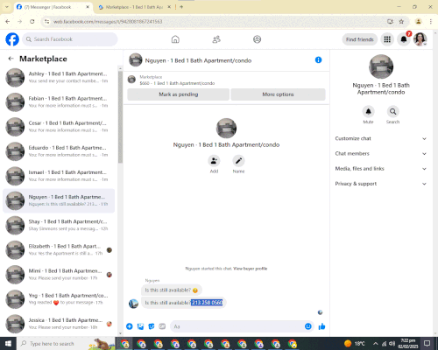Switch to the Marketplace browser tab

tap(134, 7)
